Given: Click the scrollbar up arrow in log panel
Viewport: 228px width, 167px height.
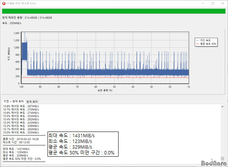Looking at the screenshot, I should pyautogui.click(x=224, y=106).
